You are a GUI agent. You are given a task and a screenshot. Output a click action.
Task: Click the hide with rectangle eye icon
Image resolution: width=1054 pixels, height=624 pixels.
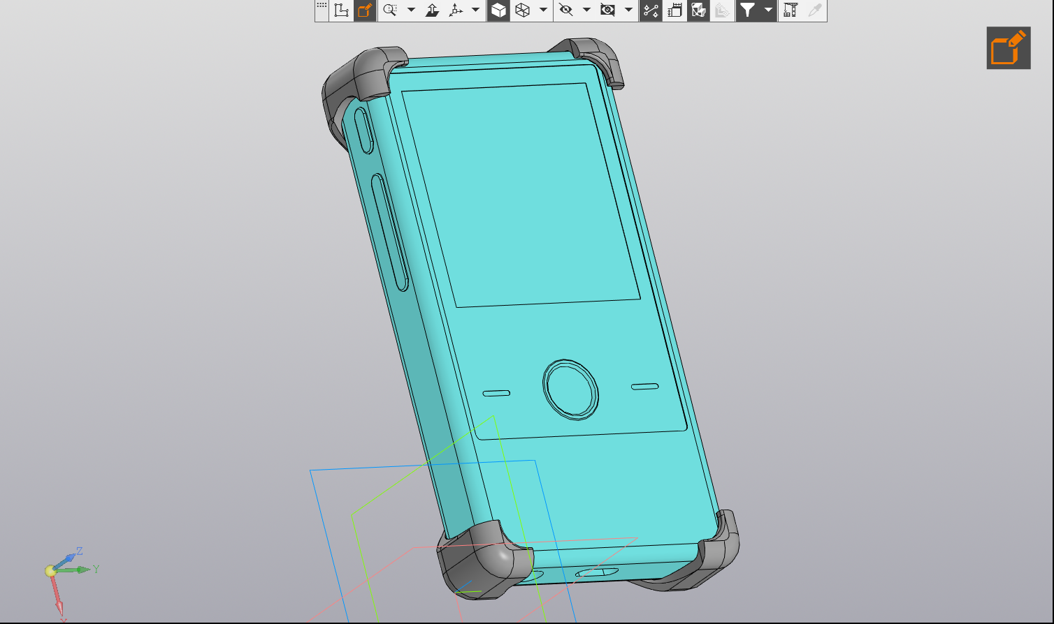point(608,10)
